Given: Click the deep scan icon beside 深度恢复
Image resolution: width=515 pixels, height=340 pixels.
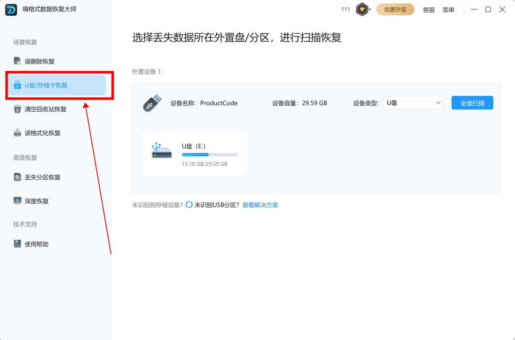Looking at the screenshot, I should [x=17, y=201].
